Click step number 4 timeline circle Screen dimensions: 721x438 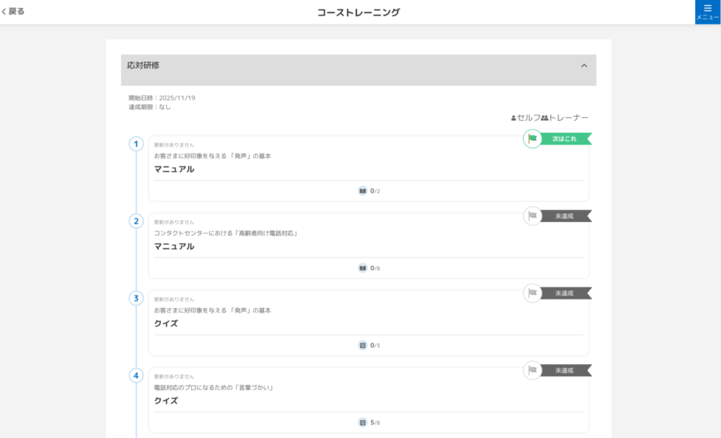point(136,375)
